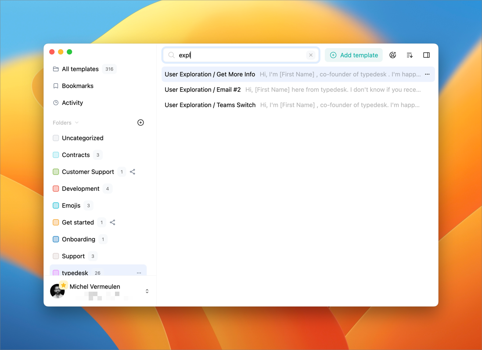The width and height of the screenshot is (482, 350).
Task: Add a new folder with plus icon
Action: pyautogui.click(x=140, y=123)
